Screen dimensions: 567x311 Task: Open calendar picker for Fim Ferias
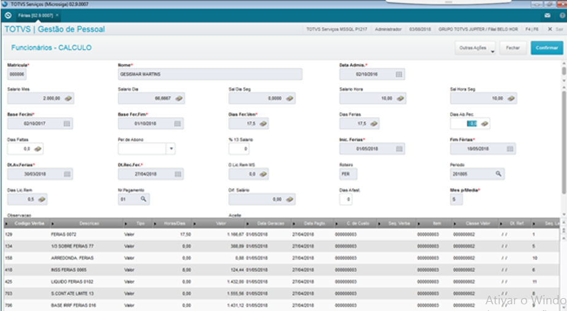510,149
